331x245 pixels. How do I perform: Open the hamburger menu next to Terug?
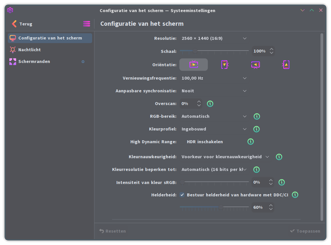(x=87, y=23)
